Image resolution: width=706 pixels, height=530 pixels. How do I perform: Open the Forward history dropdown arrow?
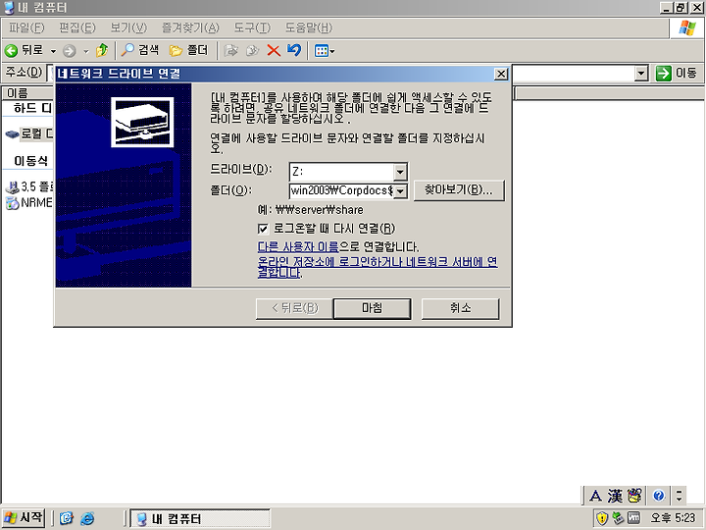pyautogui.click(x=86, y=51)
